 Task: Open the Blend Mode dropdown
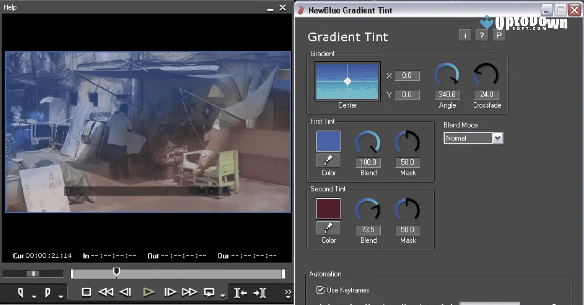(497, 138)
